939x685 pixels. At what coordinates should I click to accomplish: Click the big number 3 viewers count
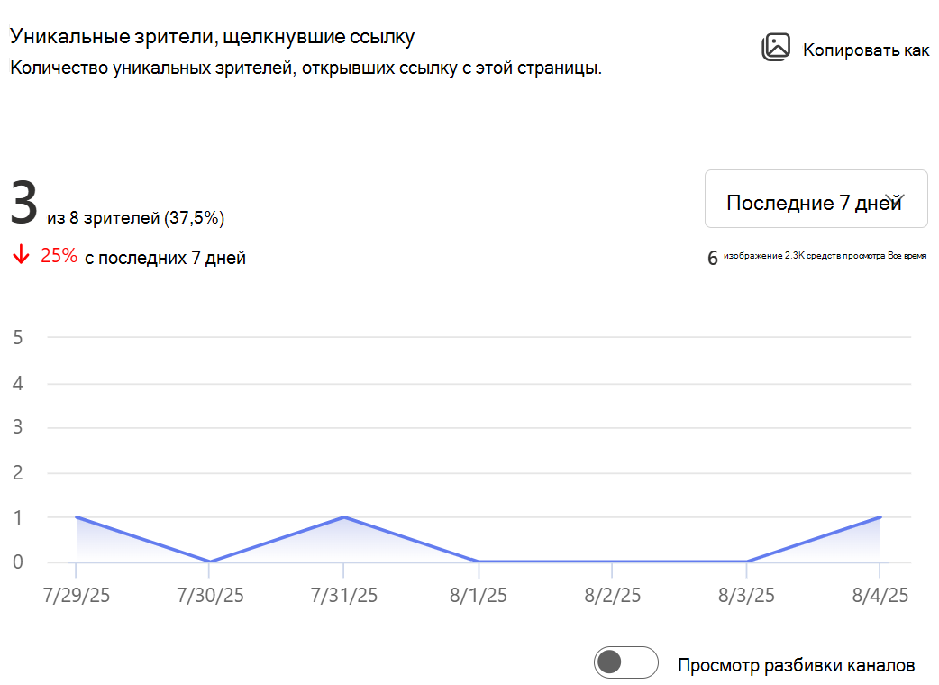pos(24,204)
